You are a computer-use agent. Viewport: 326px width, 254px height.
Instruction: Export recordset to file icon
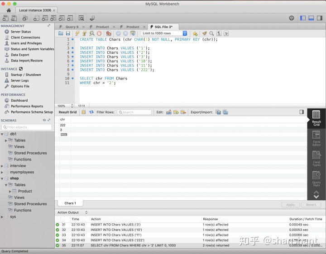[x=218, y=112]
